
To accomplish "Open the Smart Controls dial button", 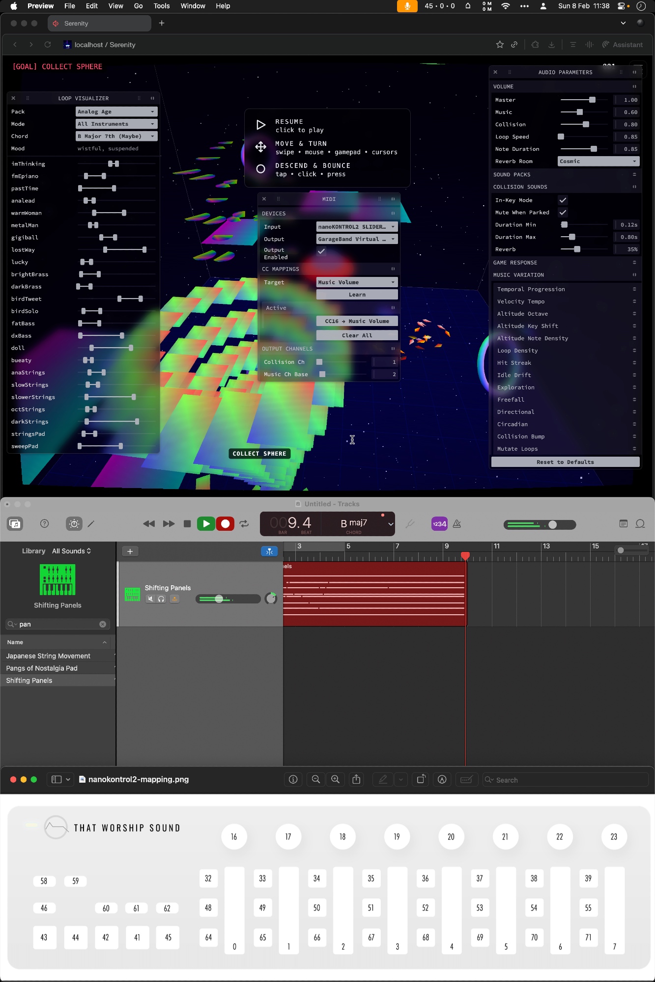I will [74, 524].
